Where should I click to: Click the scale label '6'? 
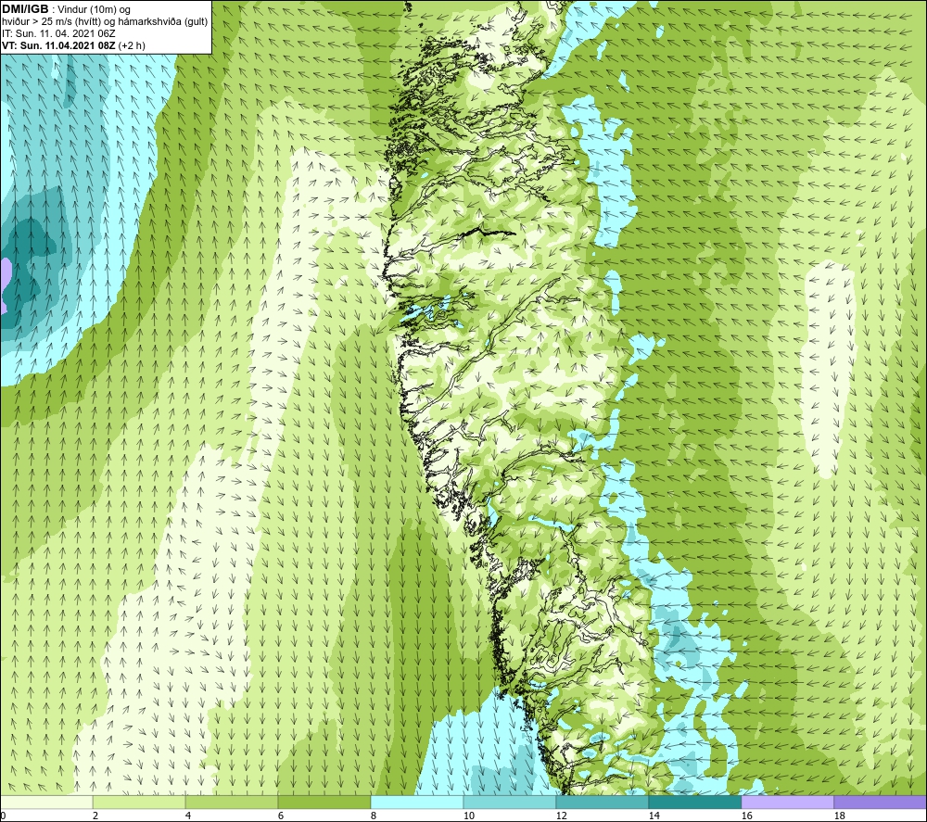[x=281, y=816]
